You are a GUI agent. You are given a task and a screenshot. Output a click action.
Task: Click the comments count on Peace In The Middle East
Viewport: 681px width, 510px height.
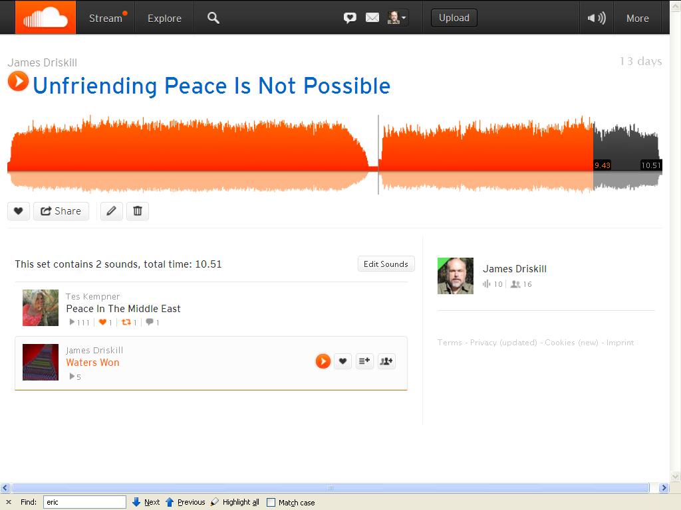click(152, 322)
